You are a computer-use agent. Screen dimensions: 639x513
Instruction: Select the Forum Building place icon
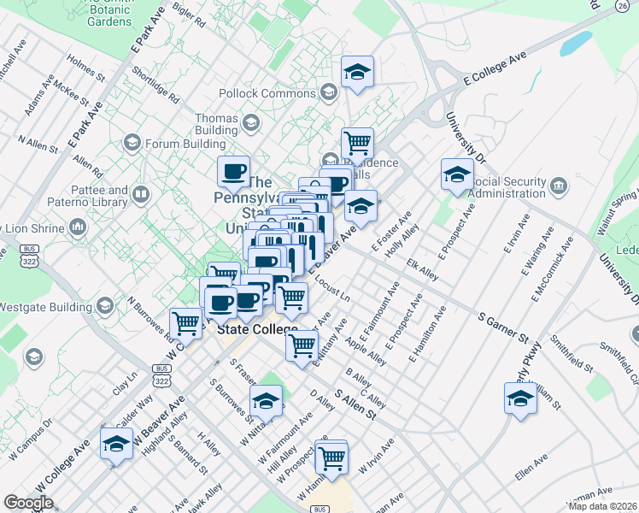[x=132, y=144]
